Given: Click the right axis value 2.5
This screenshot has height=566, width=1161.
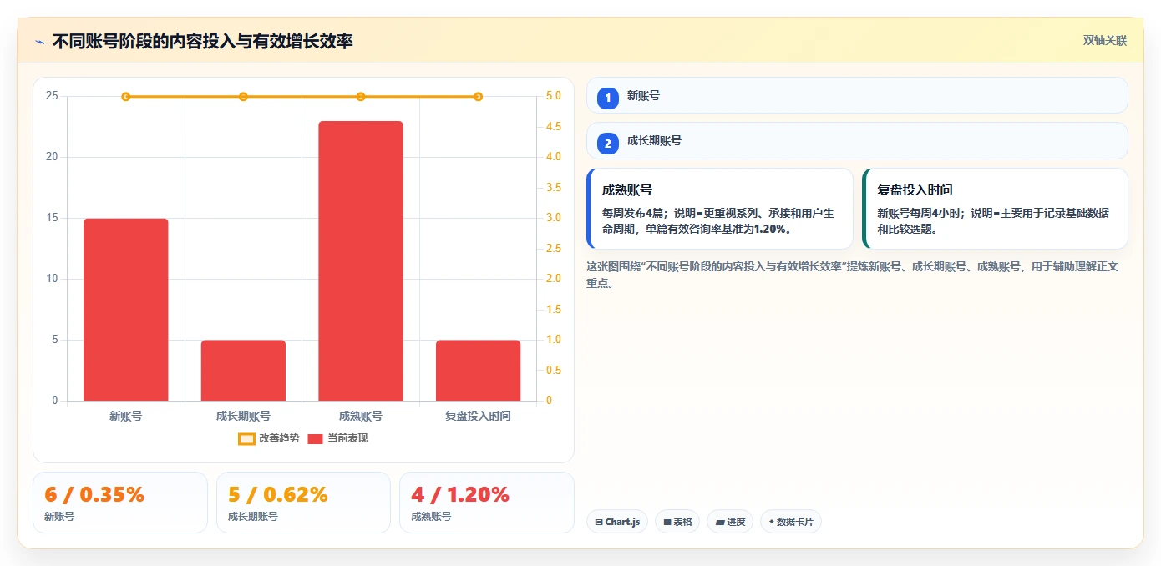Looking at the screenshot, I should tap(554, 249).
